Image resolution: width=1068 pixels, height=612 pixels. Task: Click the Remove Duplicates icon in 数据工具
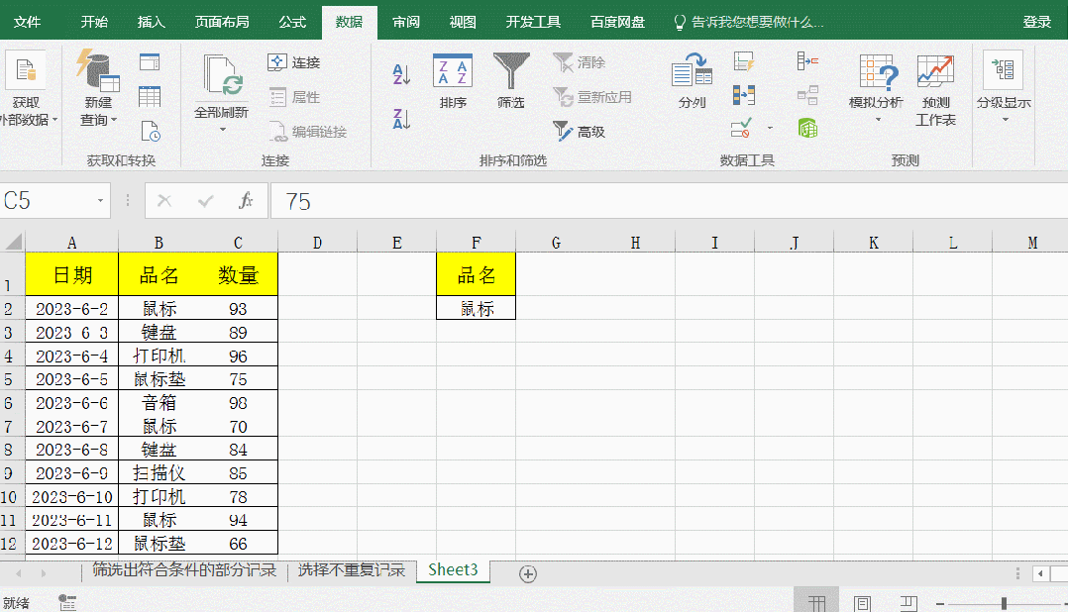pyautogui.click(x=744, y=95)
